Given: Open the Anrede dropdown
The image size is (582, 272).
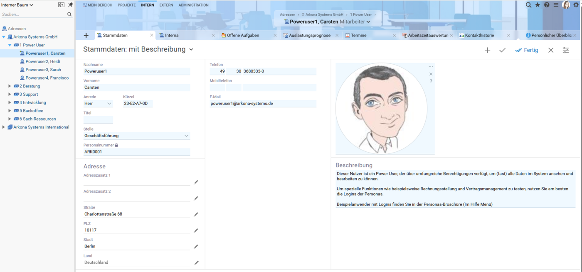Looking at the screenshot, I should [109, 104].
